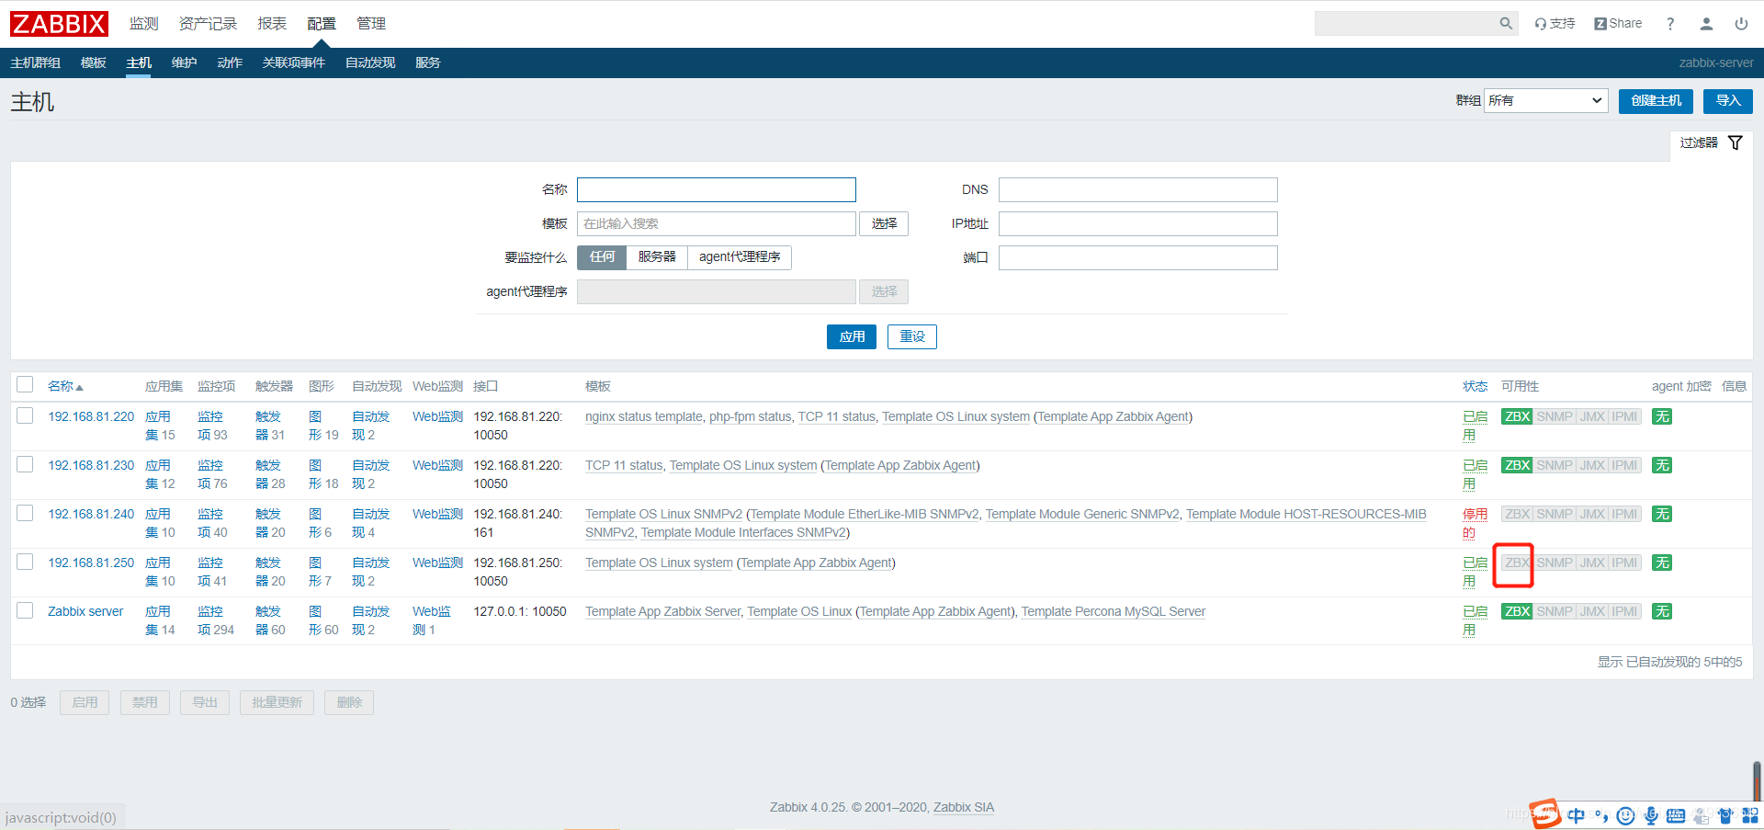The width and height of the screenshot is (1764, 830).
Task: Sort the table by 名称 column
Action: click(65, 386)
